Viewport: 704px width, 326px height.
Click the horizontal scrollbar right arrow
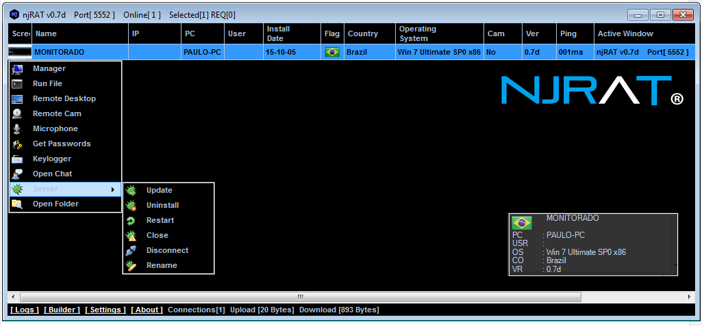(x=690, y=297)
